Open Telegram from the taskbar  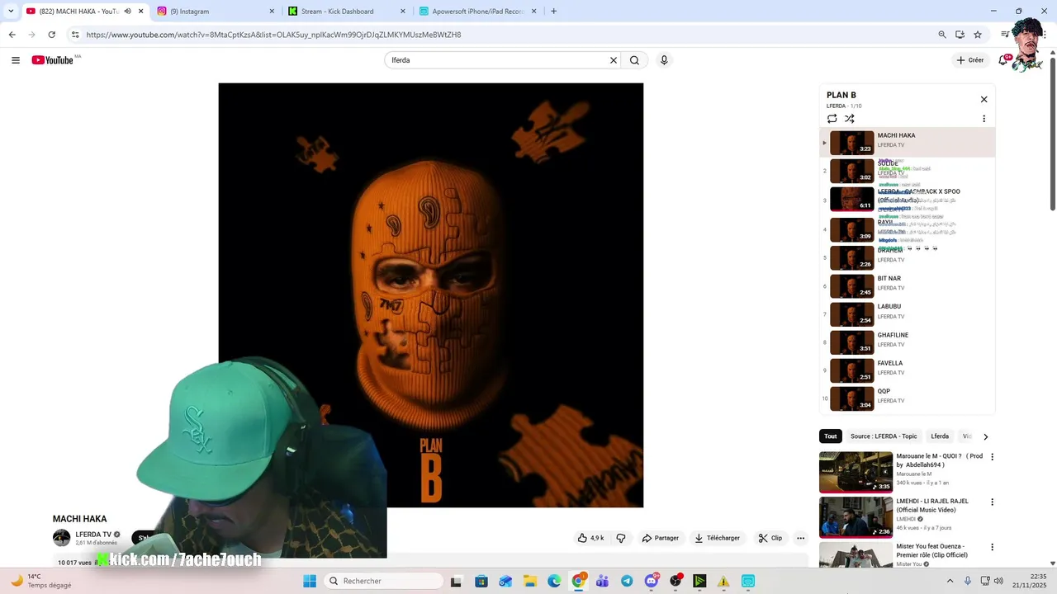click(x=627, y=581)
